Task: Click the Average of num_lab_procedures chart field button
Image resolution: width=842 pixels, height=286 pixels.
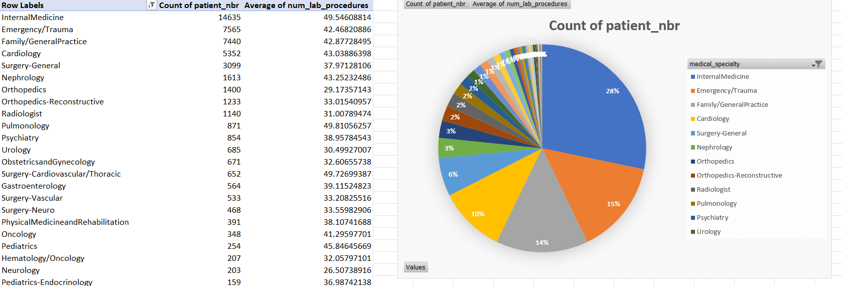Action: (x=520, y=4)
